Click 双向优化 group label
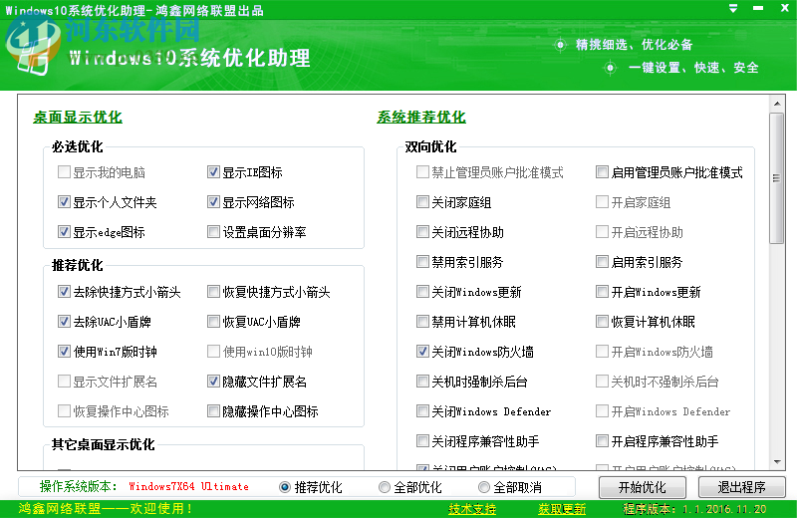797x518 pixels. click(430, 147)
